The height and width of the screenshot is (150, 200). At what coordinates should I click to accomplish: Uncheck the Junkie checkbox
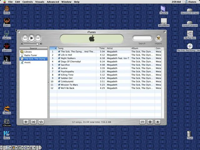click(x=59, y=68)
